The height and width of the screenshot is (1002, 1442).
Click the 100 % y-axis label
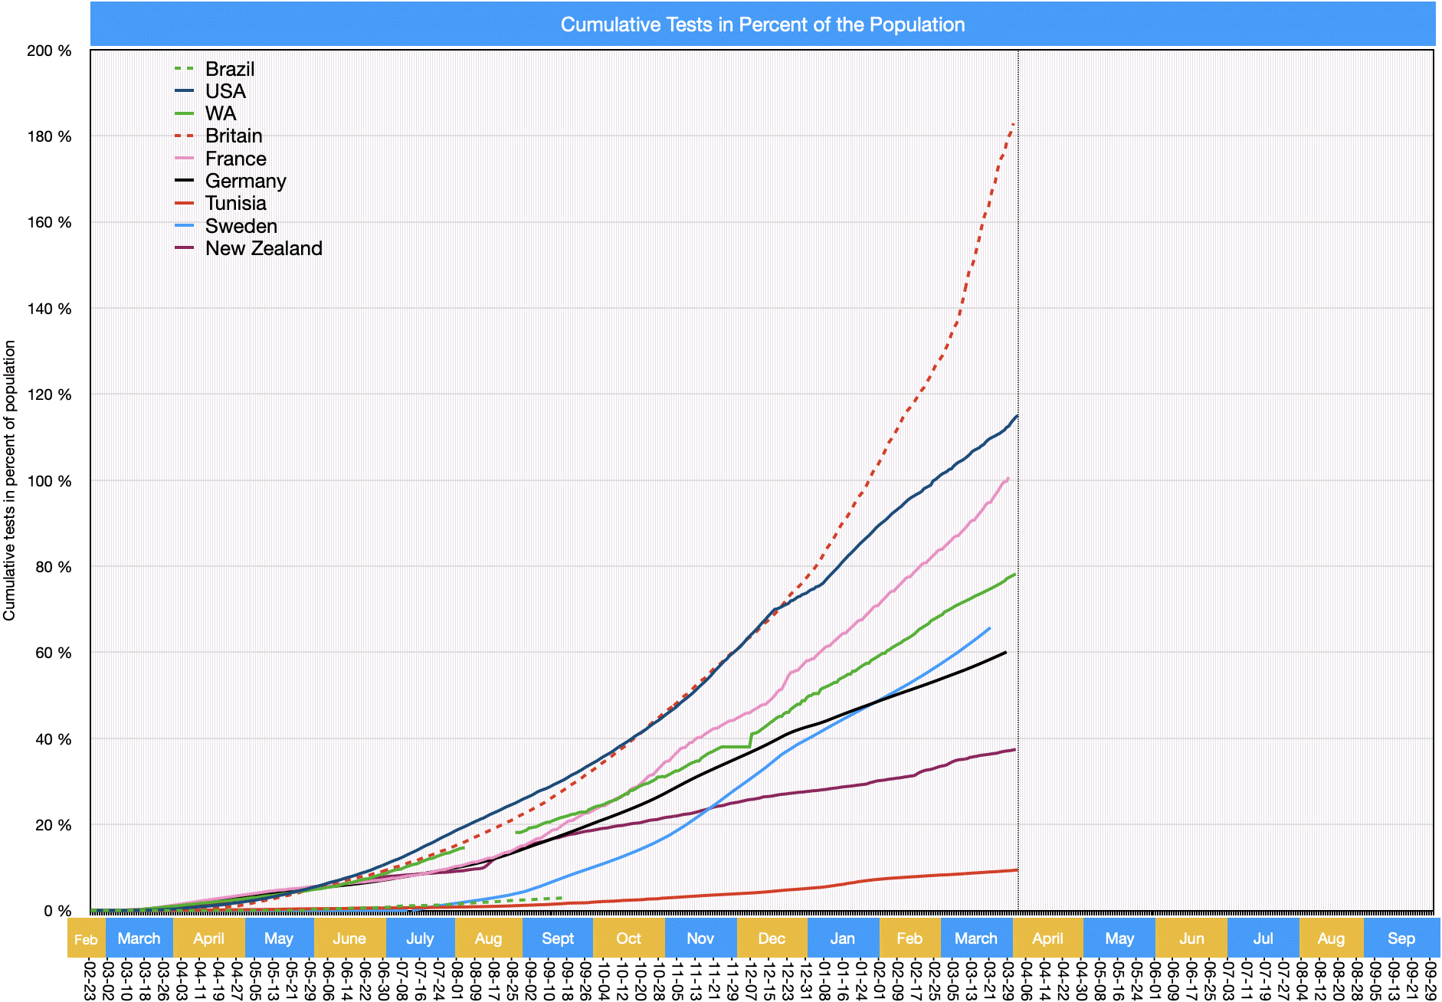[x=49, y=481]
